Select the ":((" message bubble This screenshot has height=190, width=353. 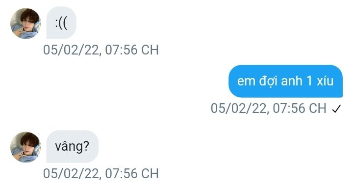[61, 23]
